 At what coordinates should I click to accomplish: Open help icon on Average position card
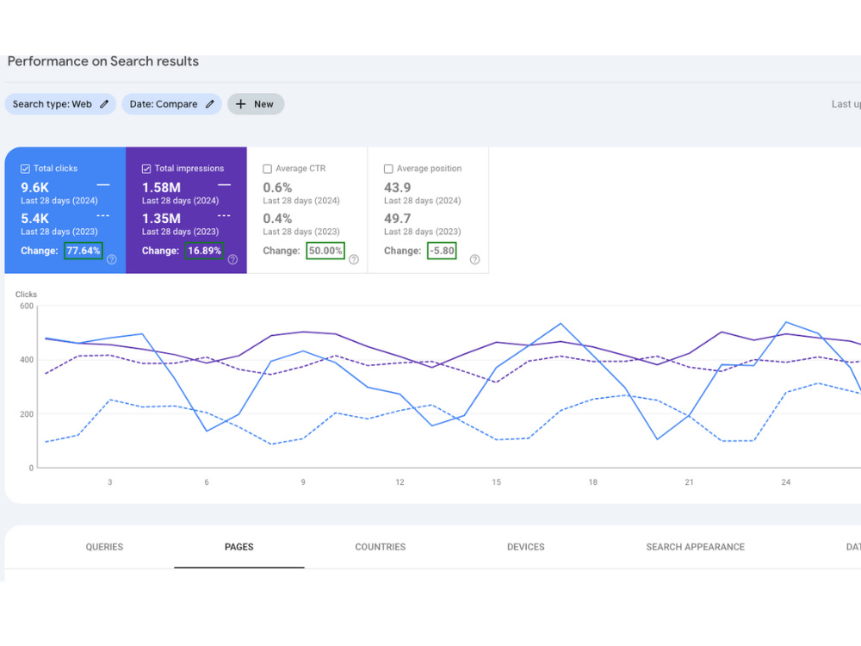pos(475,260)
